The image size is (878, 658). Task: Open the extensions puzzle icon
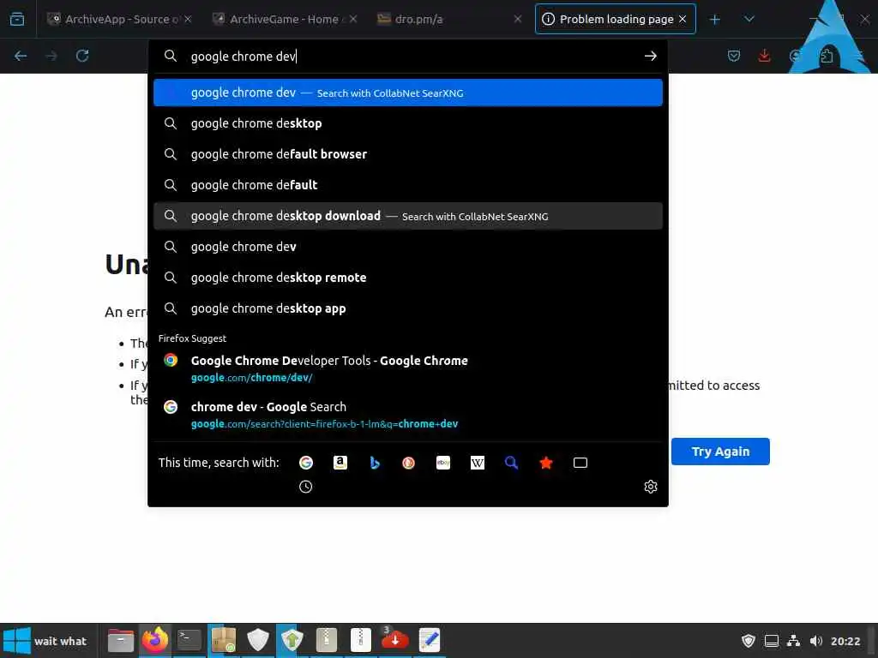point(827,56)
